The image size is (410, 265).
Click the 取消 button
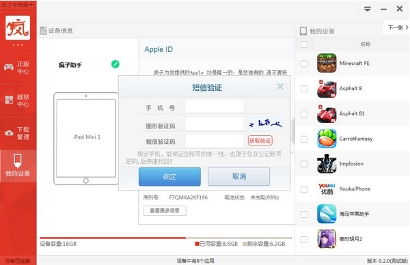click(238, 177)
